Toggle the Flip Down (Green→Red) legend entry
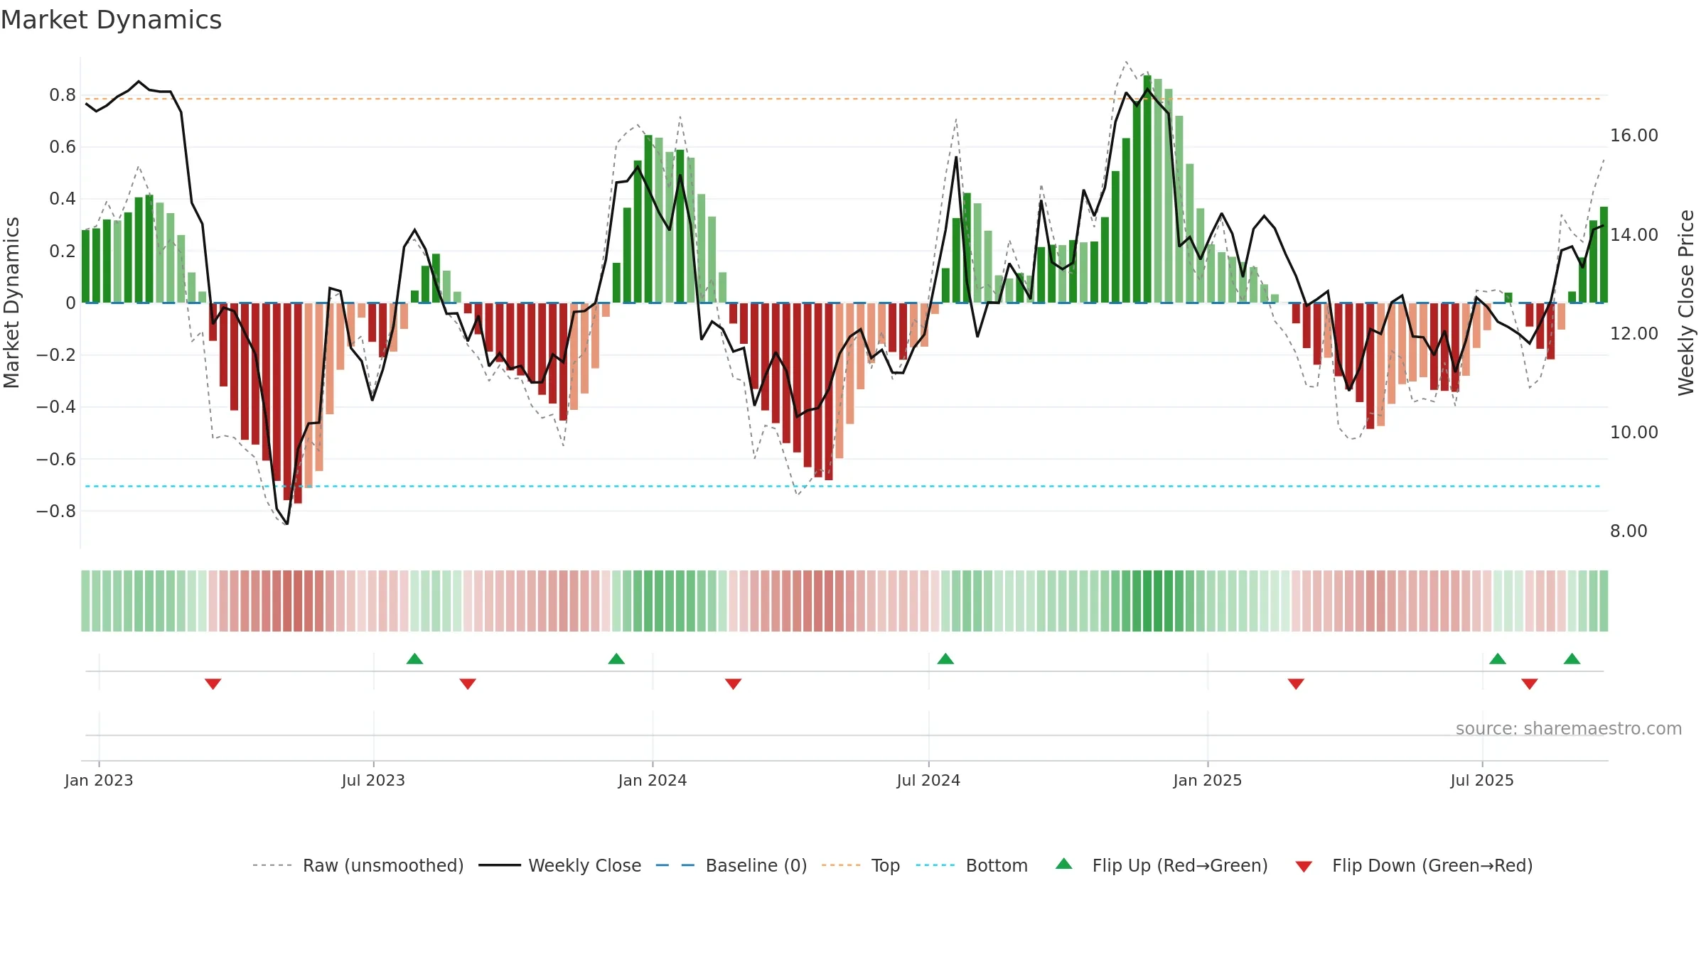Screen dimensions: 1706x959 pos(1414,865)
